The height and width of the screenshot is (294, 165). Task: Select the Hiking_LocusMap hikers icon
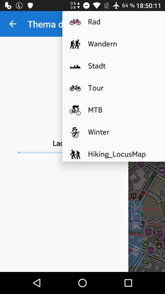[75, 154]
